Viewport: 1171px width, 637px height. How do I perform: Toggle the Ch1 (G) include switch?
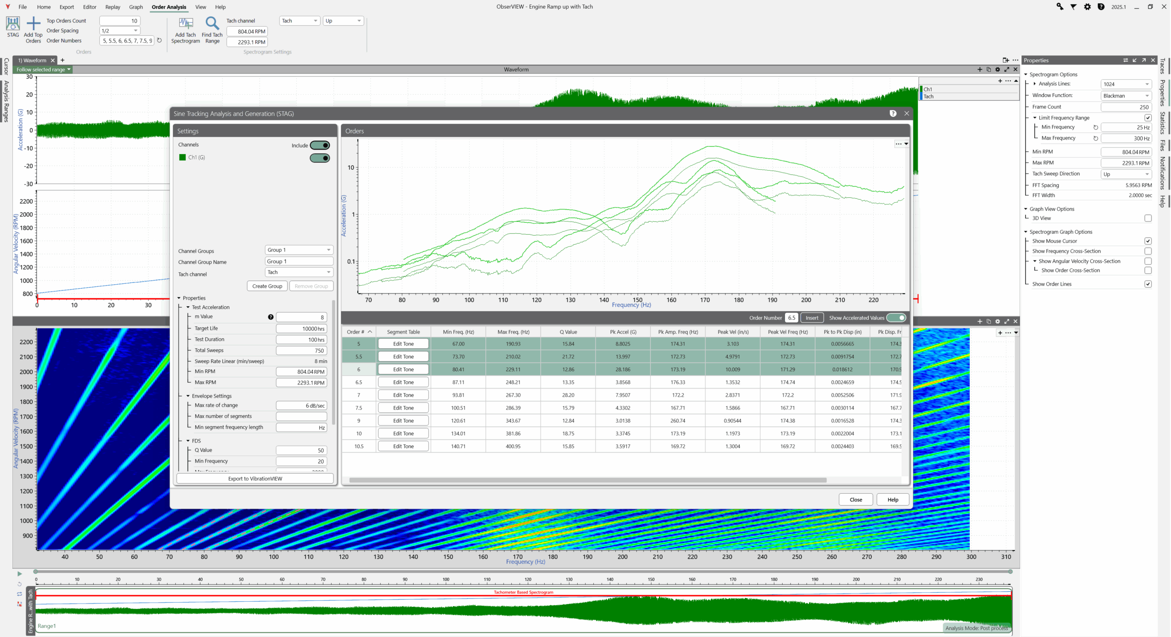(x=320, y=158)
